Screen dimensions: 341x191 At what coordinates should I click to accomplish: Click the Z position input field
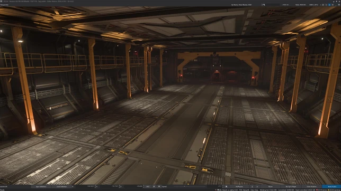134,186
